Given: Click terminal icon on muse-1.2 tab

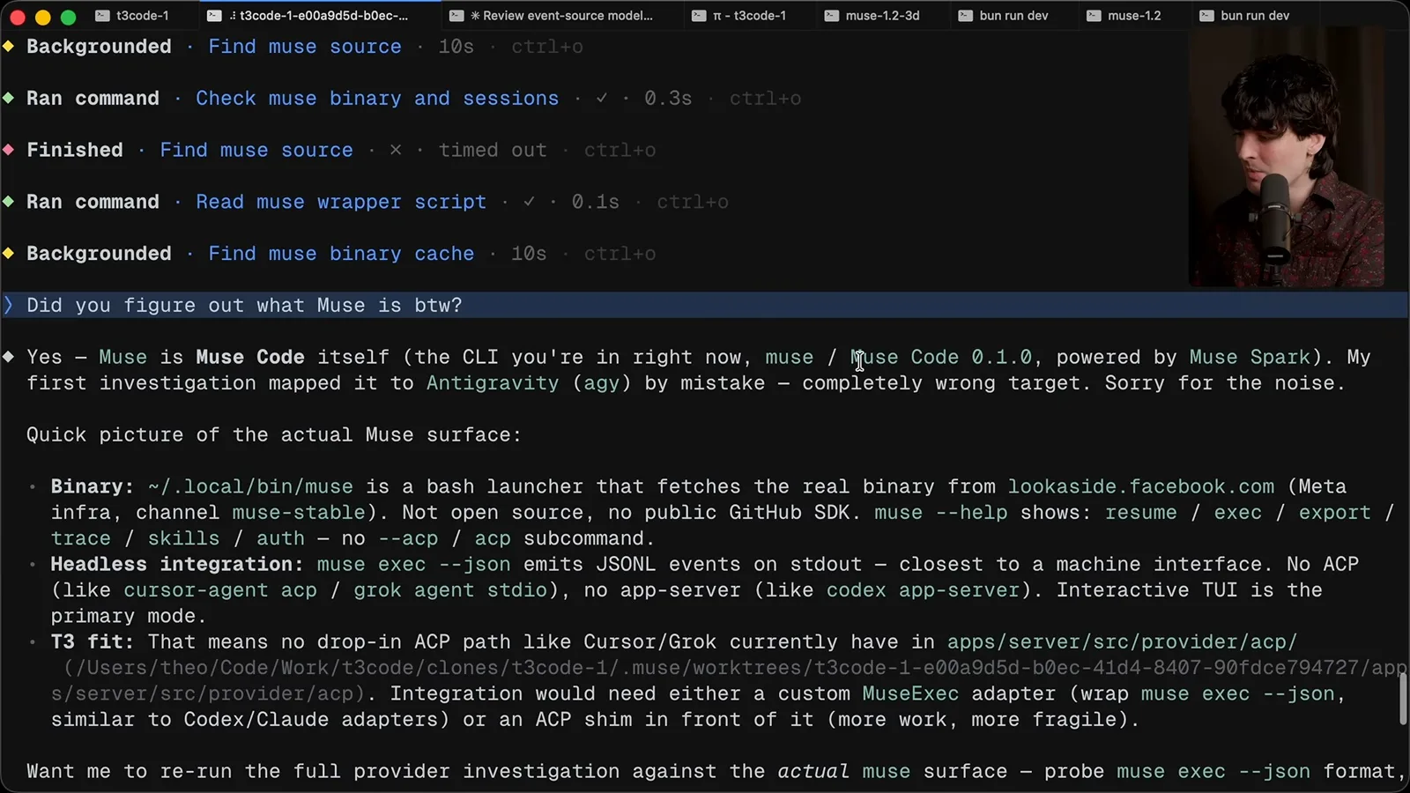Looking at the screenshot, I should coord(1094,15).
